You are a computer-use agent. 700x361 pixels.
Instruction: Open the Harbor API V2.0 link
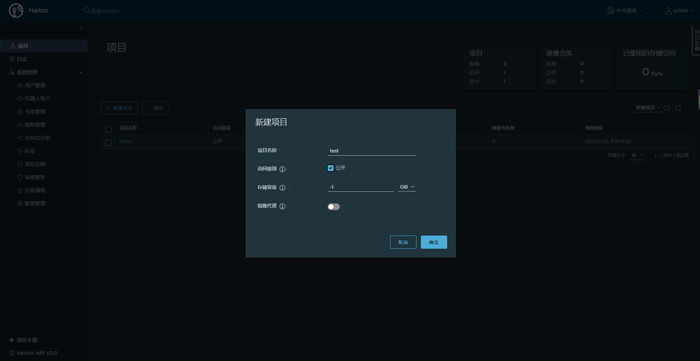click(x=37, y=353)
